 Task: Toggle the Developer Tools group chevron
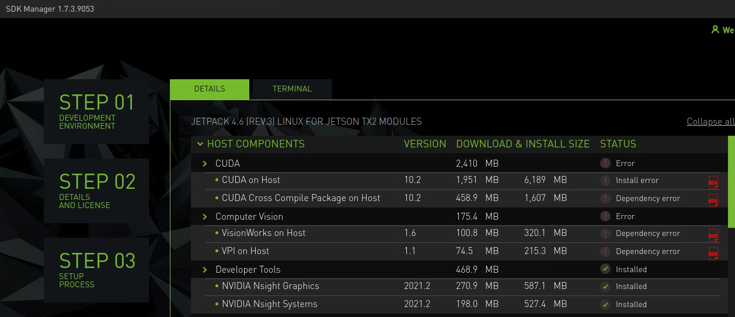pyautogui.click(x=205, y=270)
